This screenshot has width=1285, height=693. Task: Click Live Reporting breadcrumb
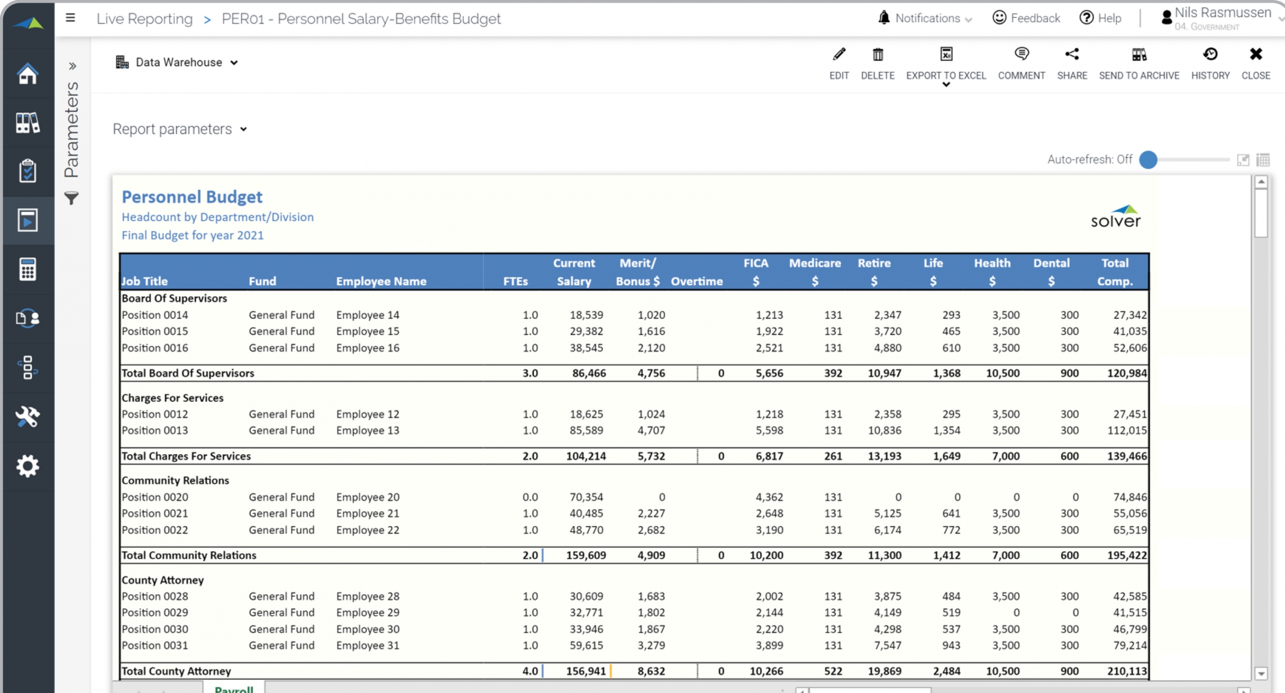[x=145, y=19]
